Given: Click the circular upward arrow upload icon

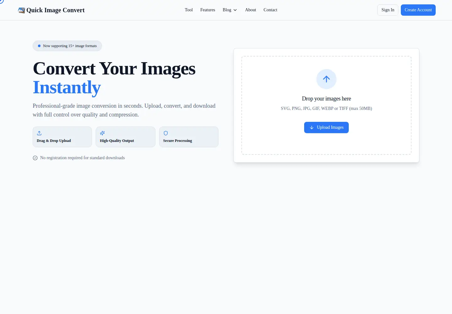Looking at the screenshot, I should coord(326,79).
